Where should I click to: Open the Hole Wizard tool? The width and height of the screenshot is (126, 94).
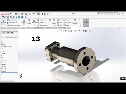click(29, 22)
